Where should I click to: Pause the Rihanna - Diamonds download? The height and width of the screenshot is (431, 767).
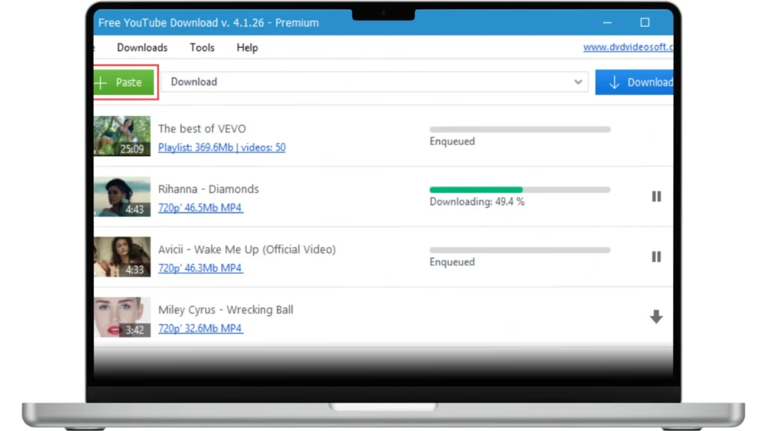tap(656, 196)
